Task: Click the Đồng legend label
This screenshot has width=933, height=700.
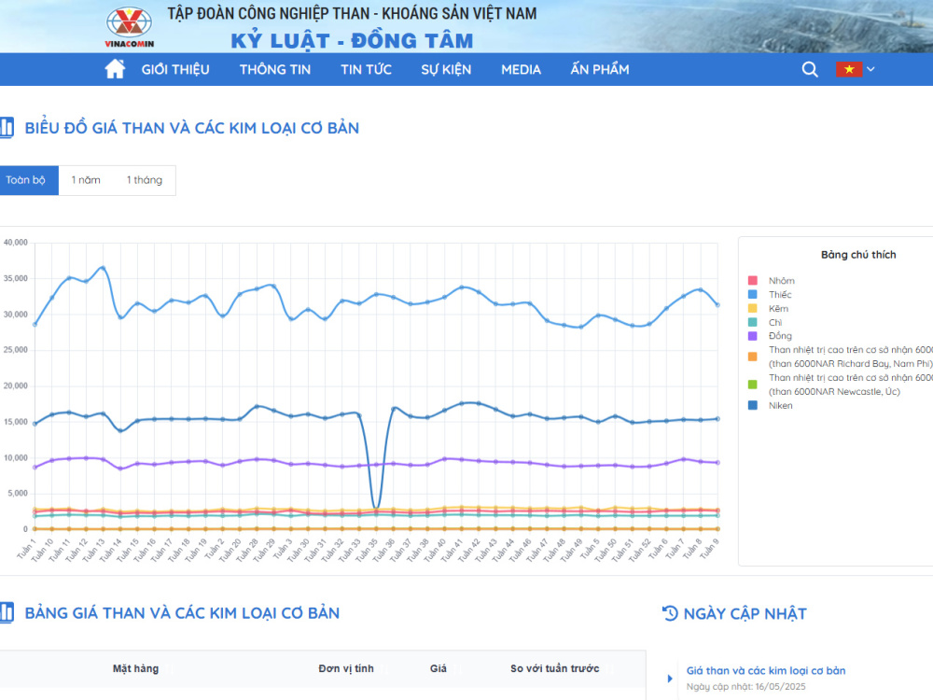Action: (x=780, y=336)
